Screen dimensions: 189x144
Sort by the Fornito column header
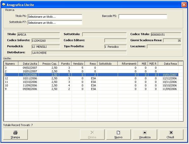pyautogui.click(x=65, y=63)
